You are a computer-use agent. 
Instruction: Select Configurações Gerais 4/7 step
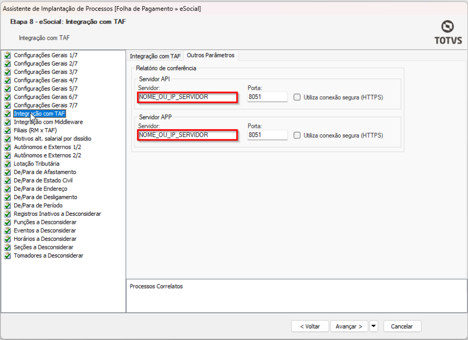[x=46, y=80]
